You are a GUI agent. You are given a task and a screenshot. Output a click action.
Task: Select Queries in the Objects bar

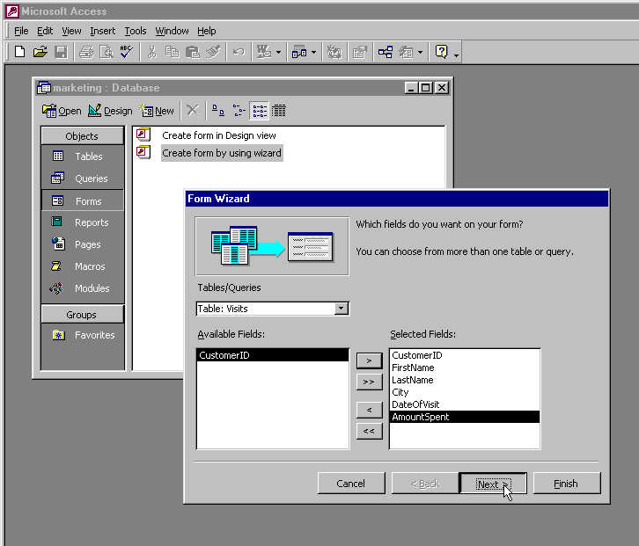83,178
